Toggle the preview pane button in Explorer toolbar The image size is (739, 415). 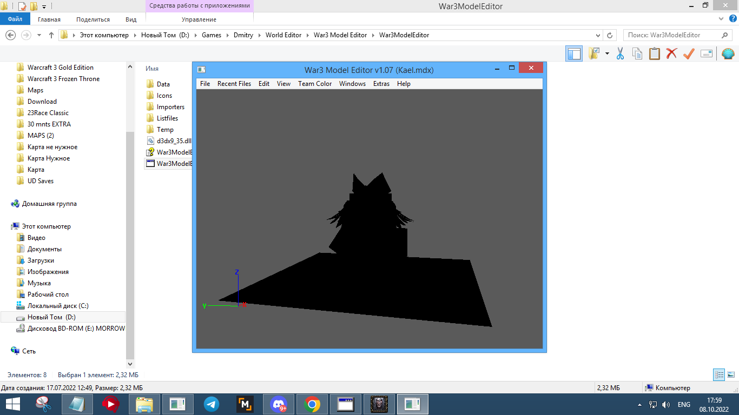tap(574, 53)
